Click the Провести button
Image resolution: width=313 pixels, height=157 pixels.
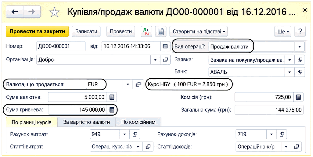[x=121, y=31]
